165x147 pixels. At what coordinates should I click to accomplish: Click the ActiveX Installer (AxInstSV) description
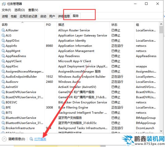(x=77, y=87)
